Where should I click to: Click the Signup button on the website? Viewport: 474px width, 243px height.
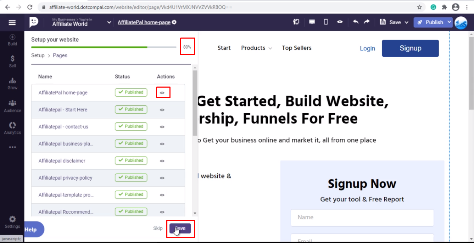[x=410, y=48]
